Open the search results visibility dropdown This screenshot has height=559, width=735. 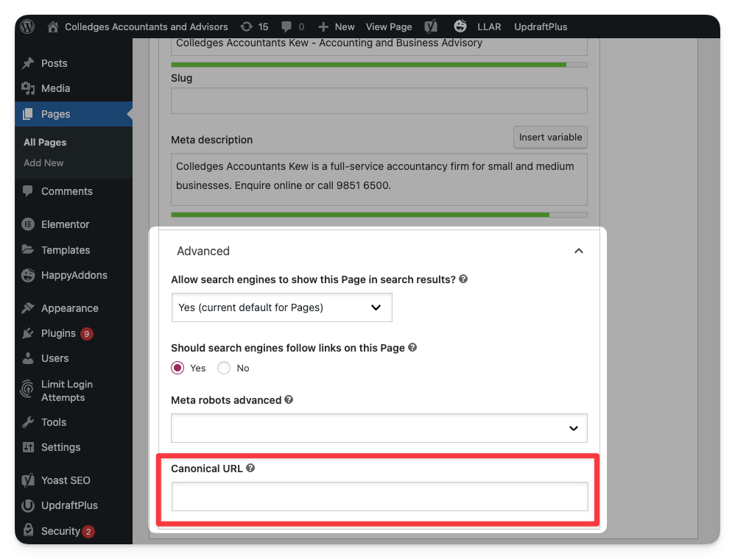tap(281, 307)
